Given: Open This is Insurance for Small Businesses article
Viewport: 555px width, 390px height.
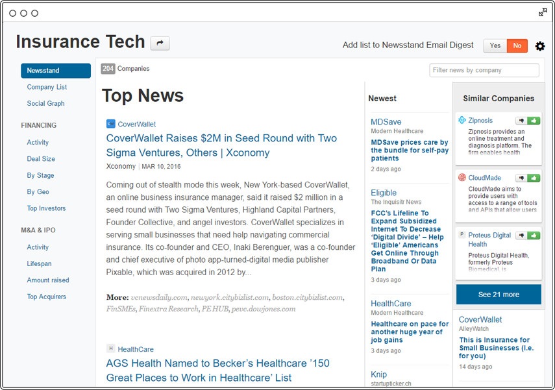Looking at the screenshot, I should click(x=496, y=348).
